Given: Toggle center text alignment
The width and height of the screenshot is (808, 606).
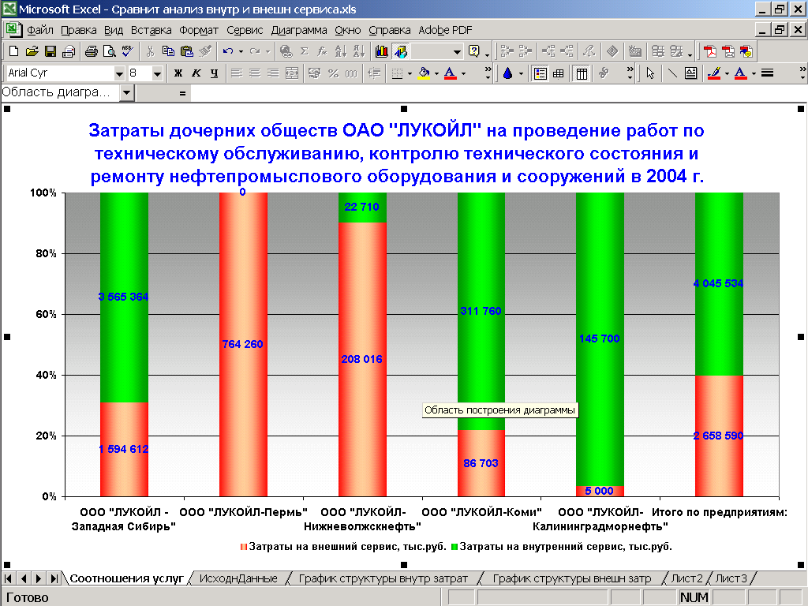Looking at the screenshot, I should pyautogui.click(x=255, y=73).
